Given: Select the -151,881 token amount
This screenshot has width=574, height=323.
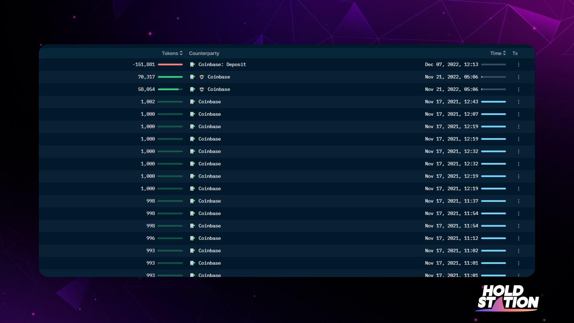Looking at the screenshot, I should click(144, 65).
